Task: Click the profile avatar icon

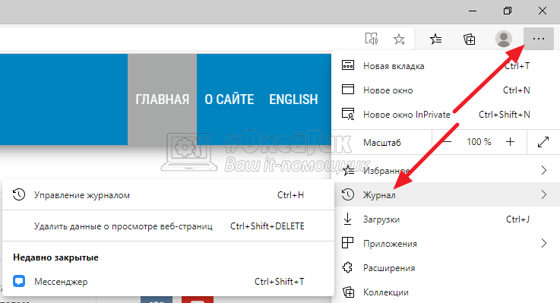Action: point(504,39)
